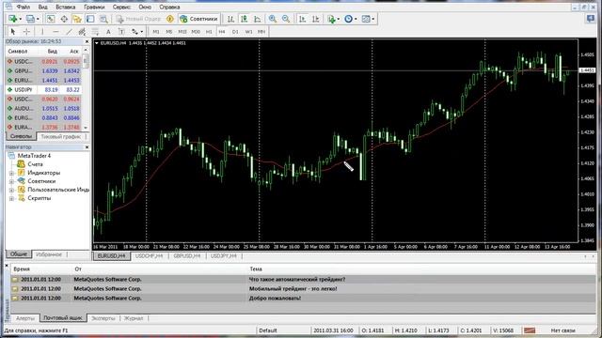The image size is (602, 338).
Task: Switch chart to line chart type
Action: (257, 19)
